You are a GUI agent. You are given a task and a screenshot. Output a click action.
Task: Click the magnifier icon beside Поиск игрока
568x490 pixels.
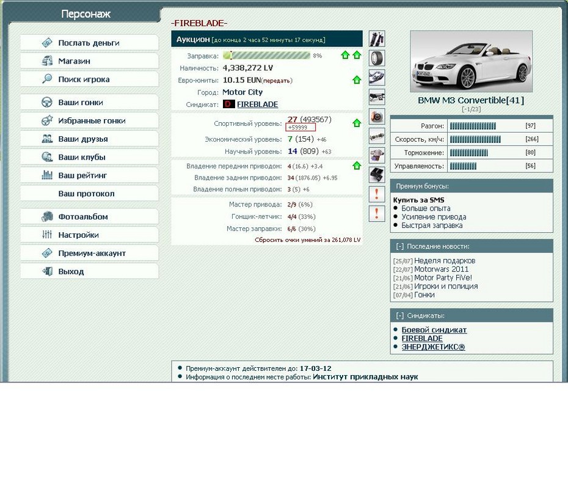click(47, 79)
